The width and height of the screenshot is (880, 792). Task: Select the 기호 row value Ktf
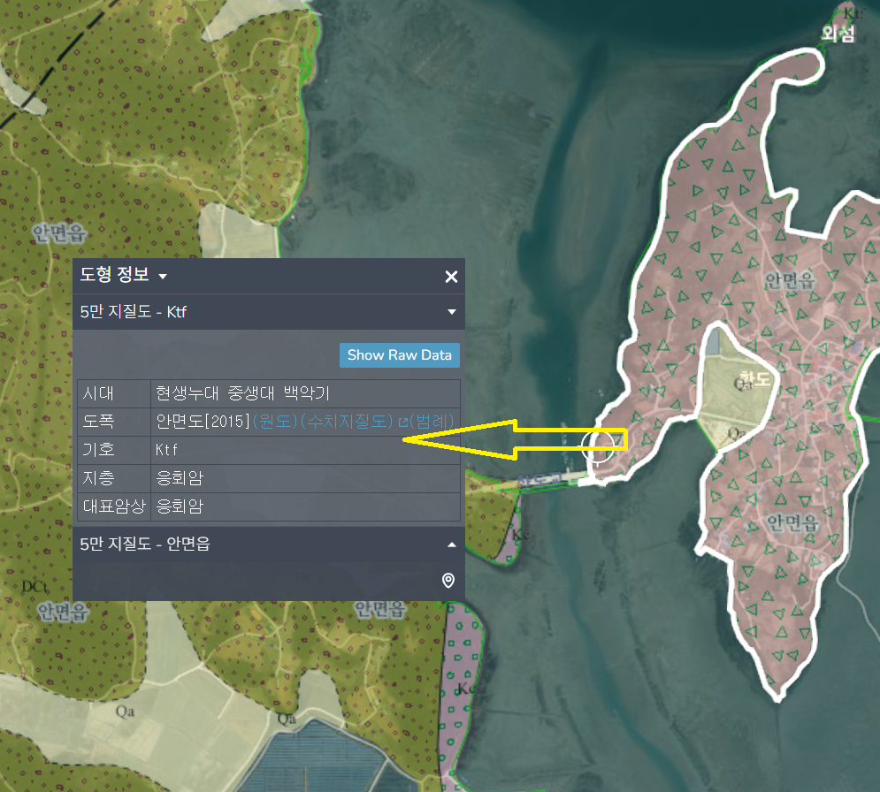(167, 450)
